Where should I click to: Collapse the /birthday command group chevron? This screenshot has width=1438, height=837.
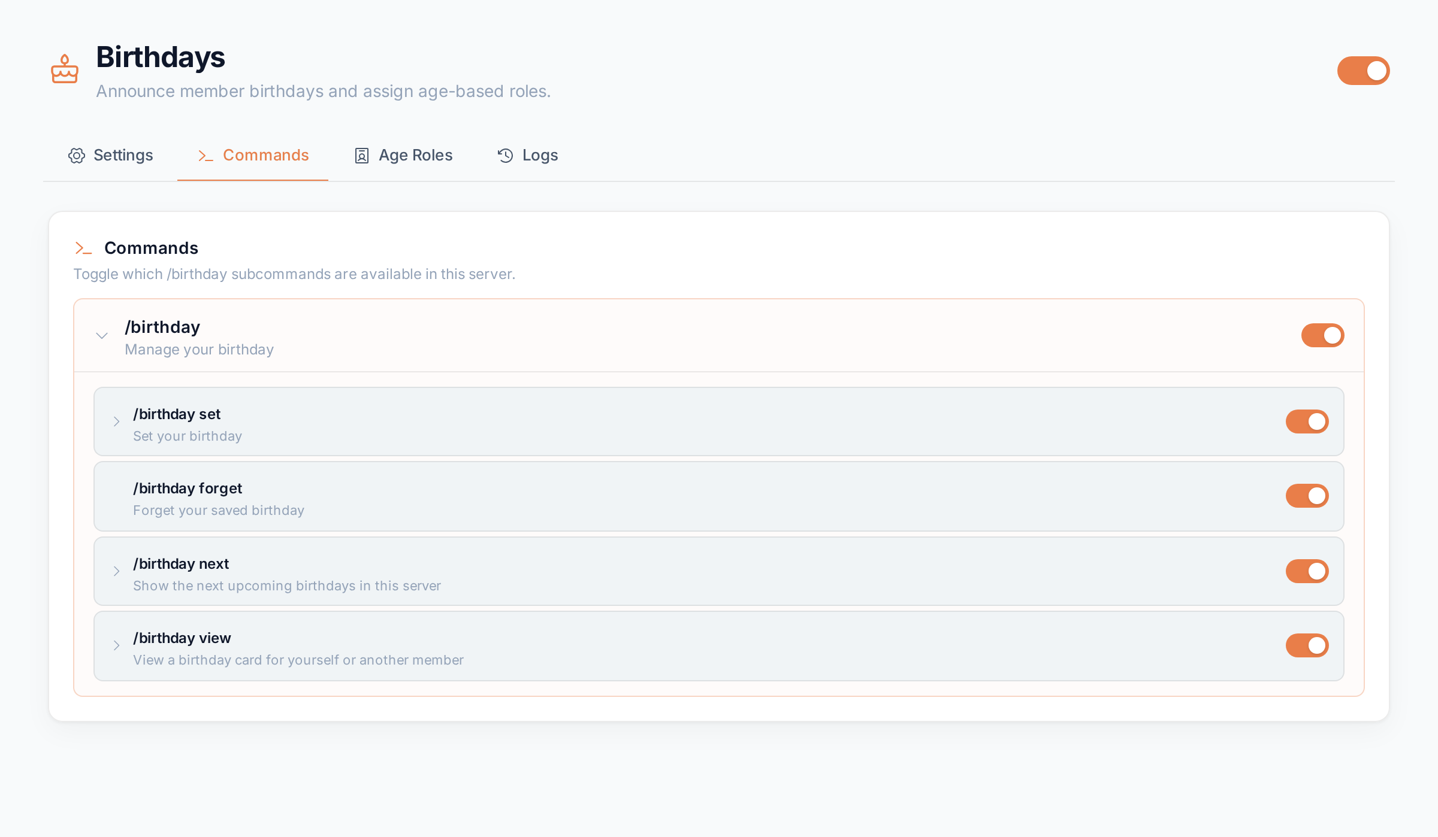(102, 335)
